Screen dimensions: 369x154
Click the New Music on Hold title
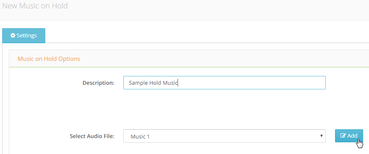(35, 5)
